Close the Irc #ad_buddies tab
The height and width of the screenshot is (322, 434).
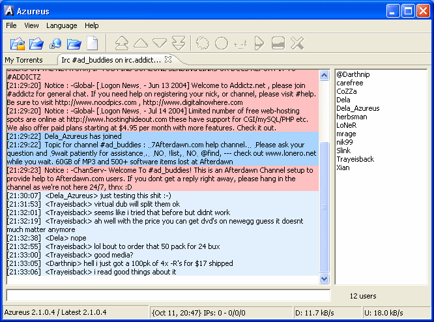point(168,59)
